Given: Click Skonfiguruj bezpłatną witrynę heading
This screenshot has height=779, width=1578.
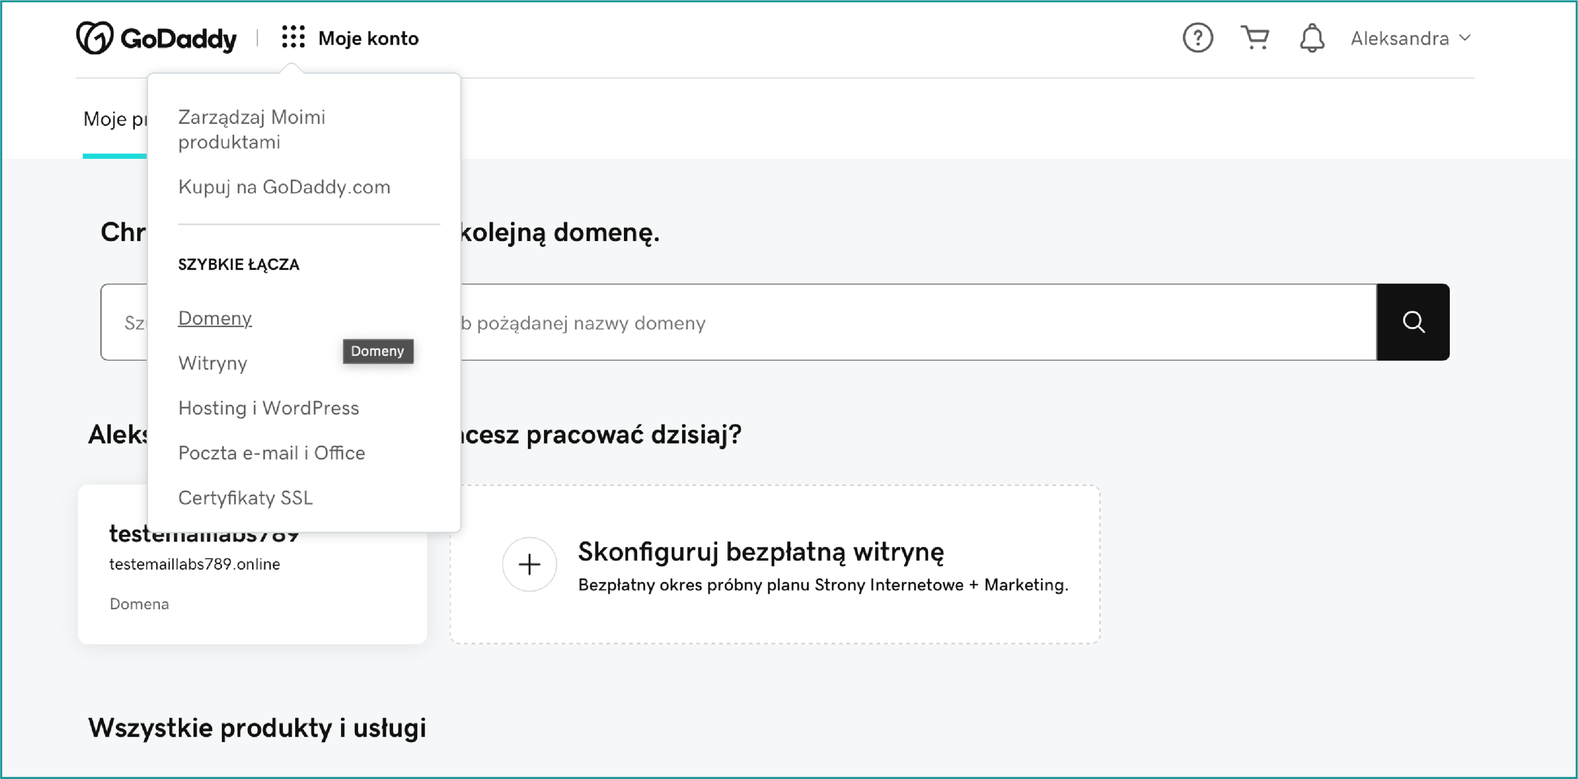Looking at the screenshot, I should click(760, 552).
